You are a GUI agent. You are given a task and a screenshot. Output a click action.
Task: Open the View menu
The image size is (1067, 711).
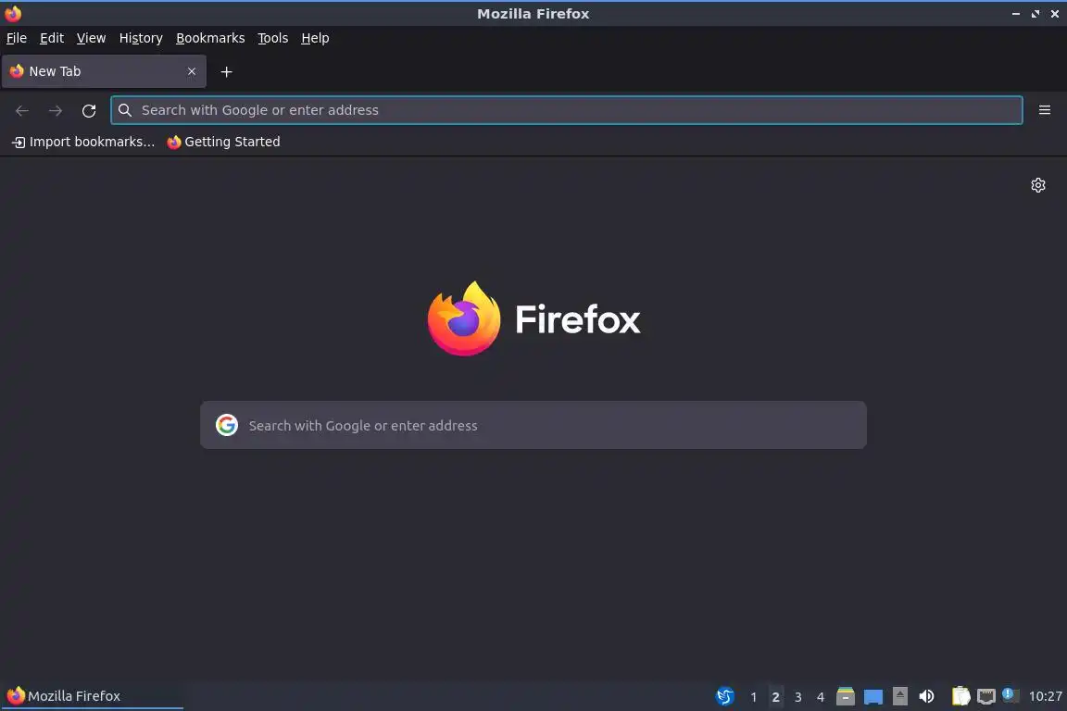click(x=91, y=38)
